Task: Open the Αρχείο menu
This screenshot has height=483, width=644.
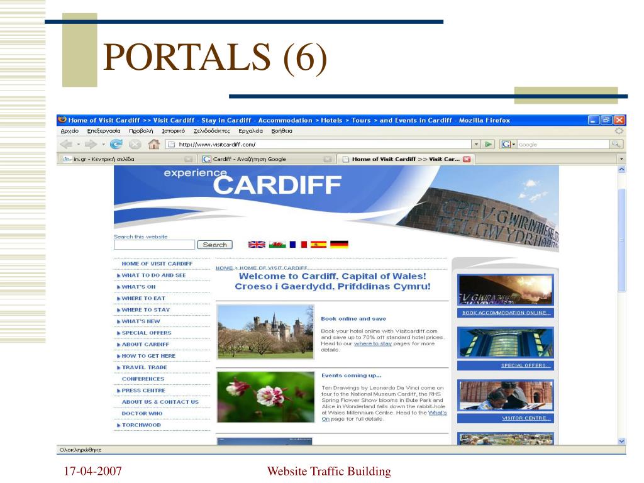Action: (69, 131)
